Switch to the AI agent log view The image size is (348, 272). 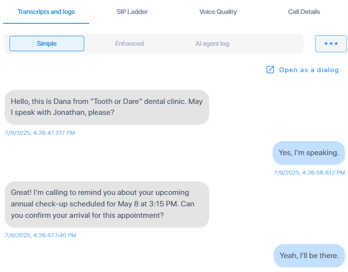pyautogui.click(x=212, y=44)
